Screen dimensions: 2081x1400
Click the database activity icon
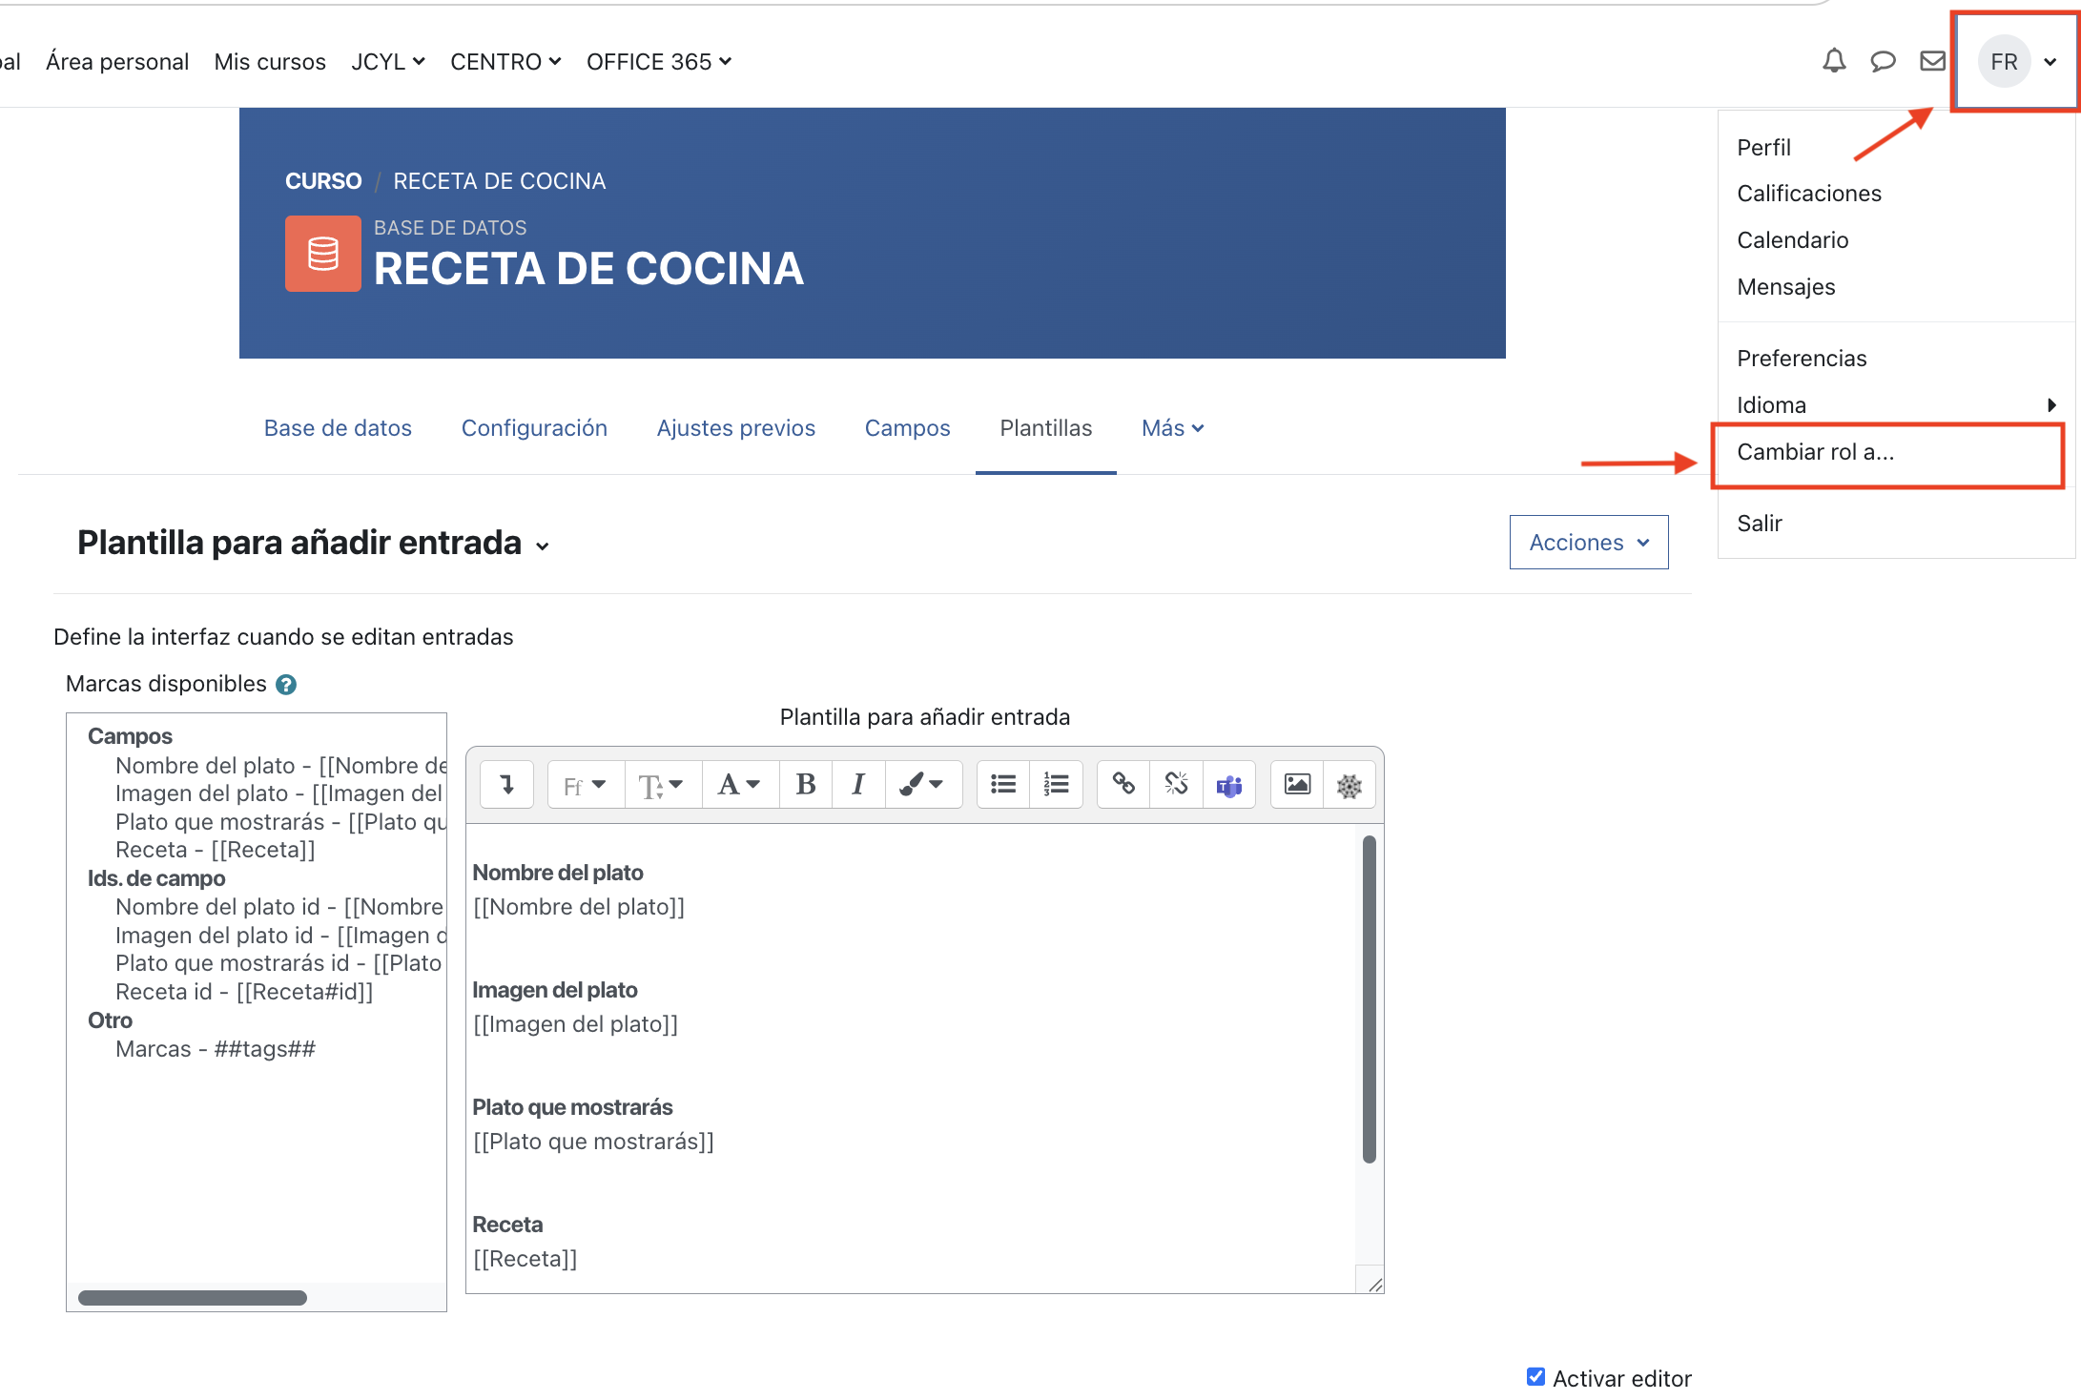coord(322,254)
